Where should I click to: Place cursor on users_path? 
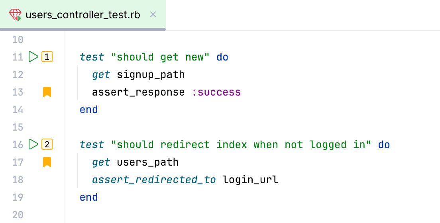(x=147, y=162)
